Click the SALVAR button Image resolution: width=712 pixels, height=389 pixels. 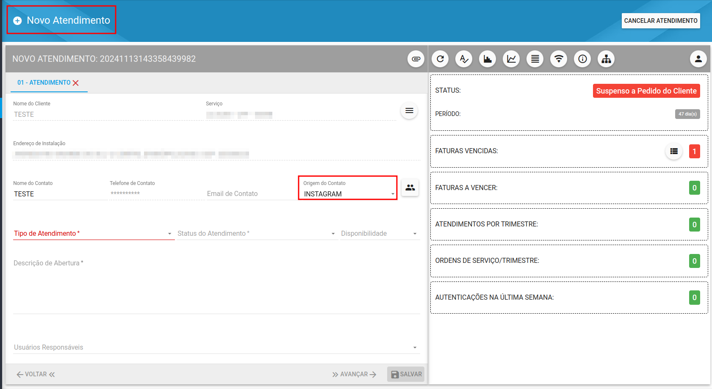406,374
